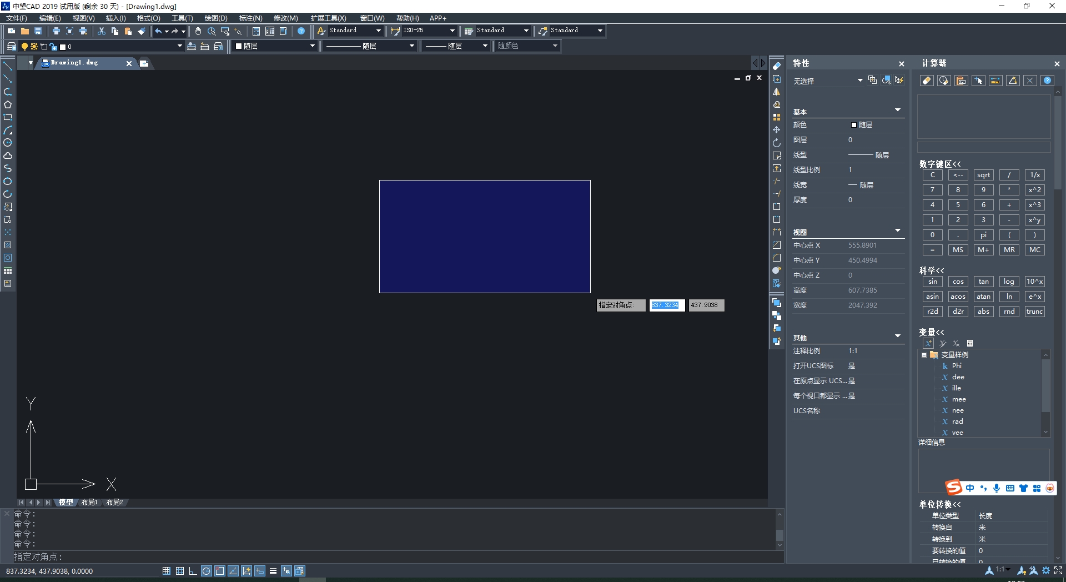Click the Save disk icon
This screenshot has width=1066, height=582.
click(38, 31)
